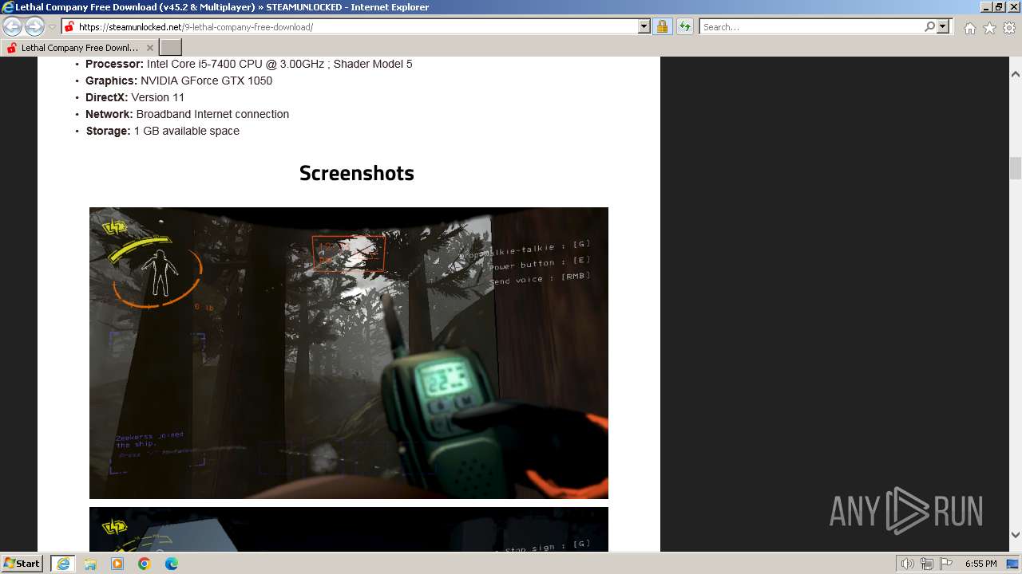
Task: Click the Screenshots heading
Action: pos(357,173)
